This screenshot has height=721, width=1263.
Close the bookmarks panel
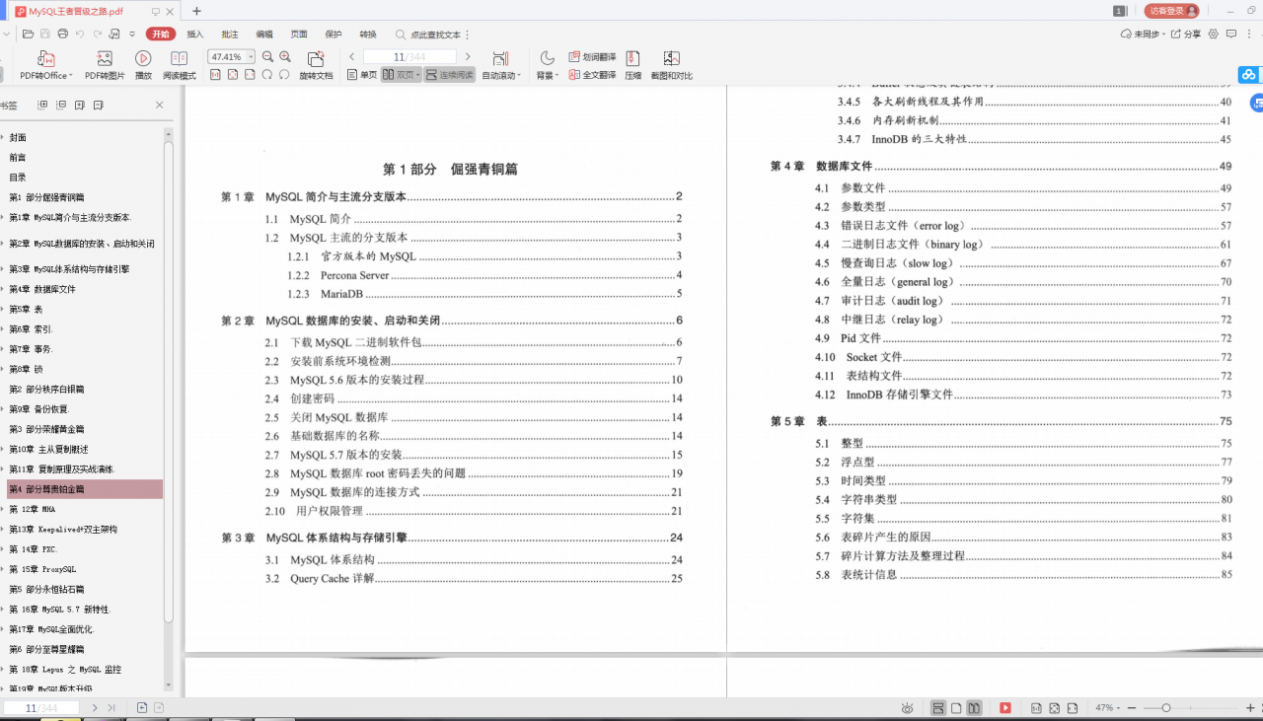160,105
